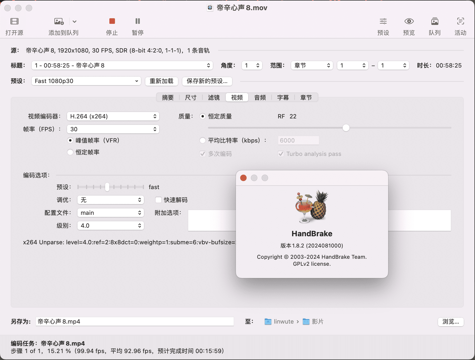The height and width of the screenshot is (360, 475).
Task: Stop the encode with the red 停止 icon
Action: click(112, 21)
